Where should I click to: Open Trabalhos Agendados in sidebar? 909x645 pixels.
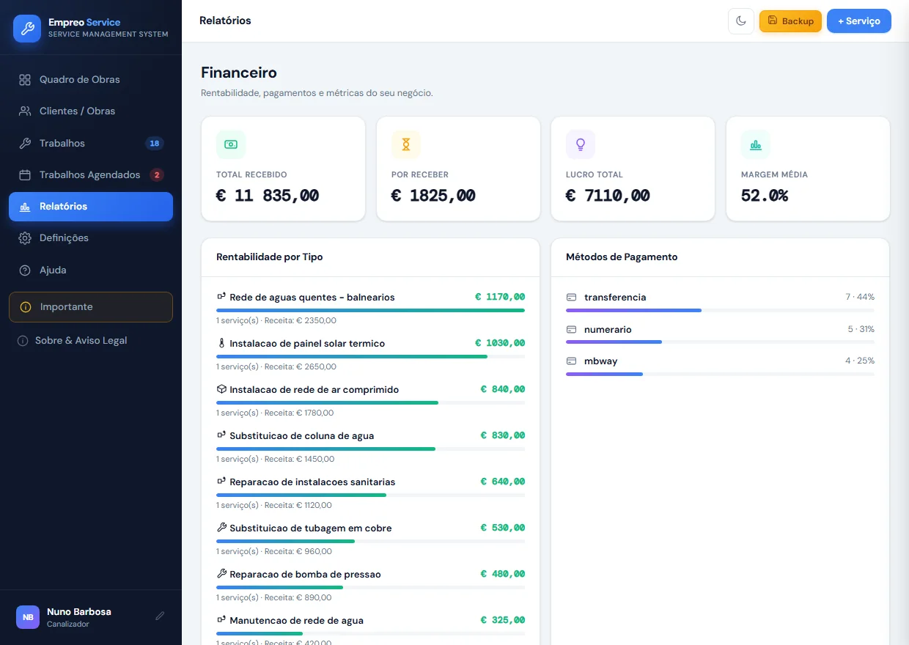coord(91,174)
